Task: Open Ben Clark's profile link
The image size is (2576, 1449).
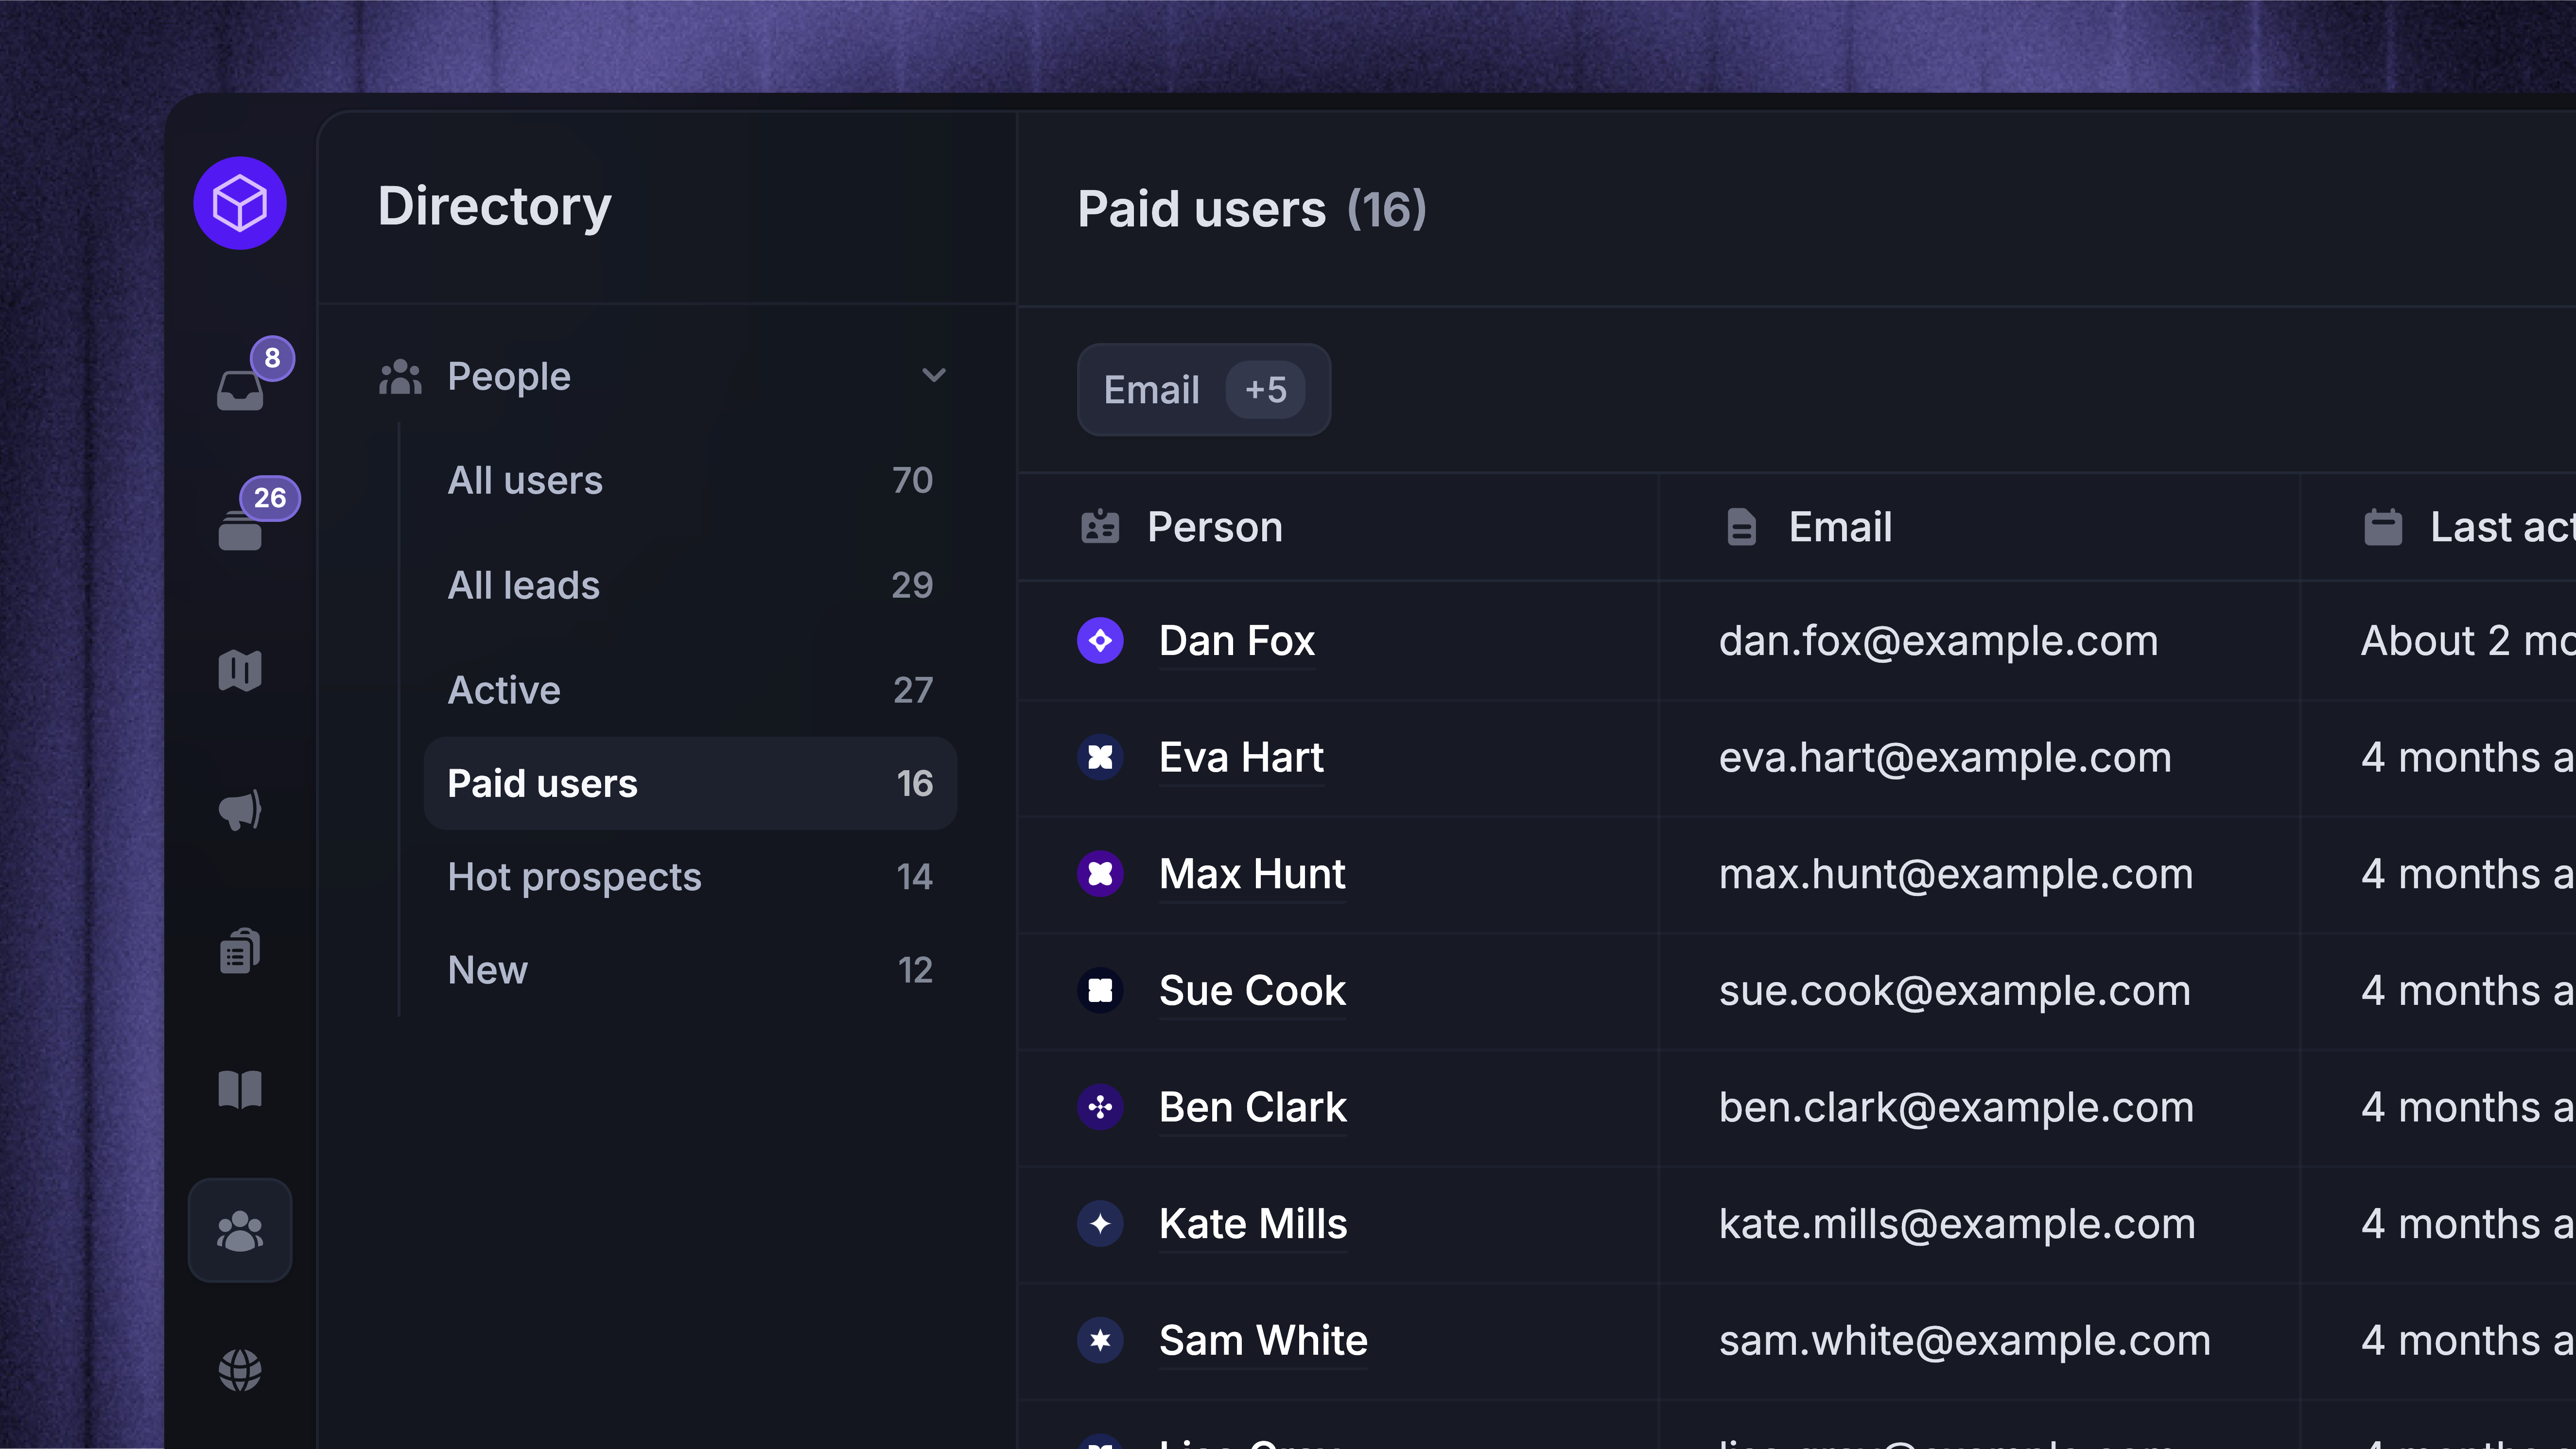Action: click(1253, 1107)
